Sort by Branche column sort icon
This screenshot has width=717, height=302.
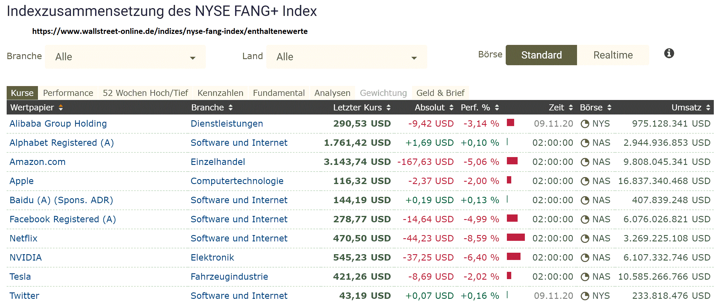(x=230, y=108)
